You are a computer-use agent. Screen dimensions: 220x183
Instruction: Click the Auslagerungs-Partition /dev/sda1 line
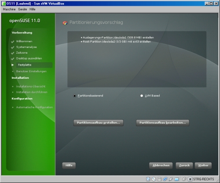(118, 37)
